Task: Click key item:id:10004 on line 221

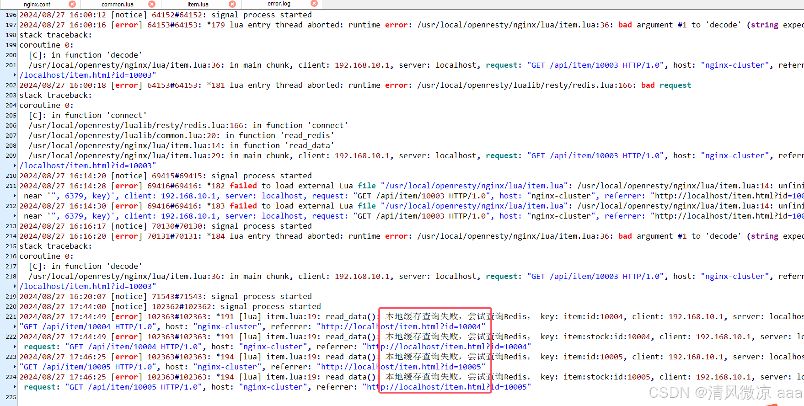Action: point(593,317)
